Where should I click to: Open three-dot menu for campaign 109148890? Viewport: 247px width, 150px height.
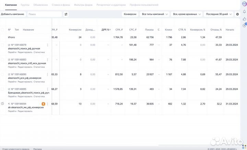click(47, 74)
